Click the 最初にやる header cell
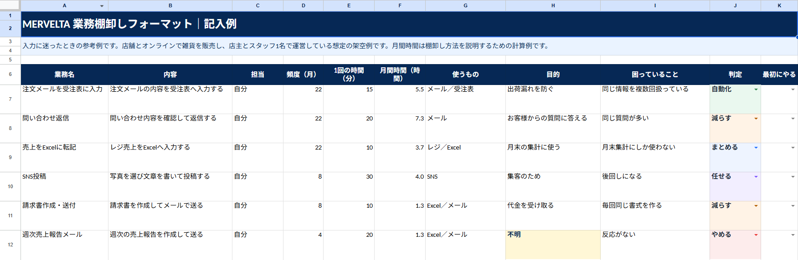The height and width of the screenshot is (260, 798). [x=779, y=75]
